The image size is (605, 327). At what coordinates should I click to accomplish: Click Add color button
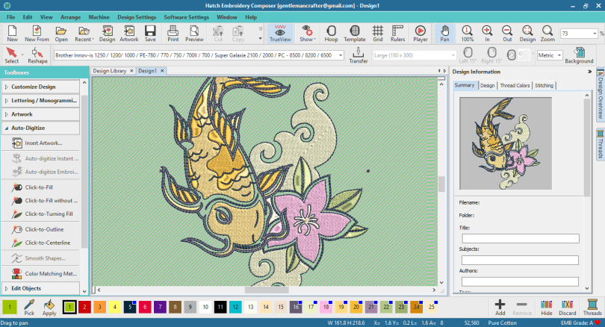(500, 307)
